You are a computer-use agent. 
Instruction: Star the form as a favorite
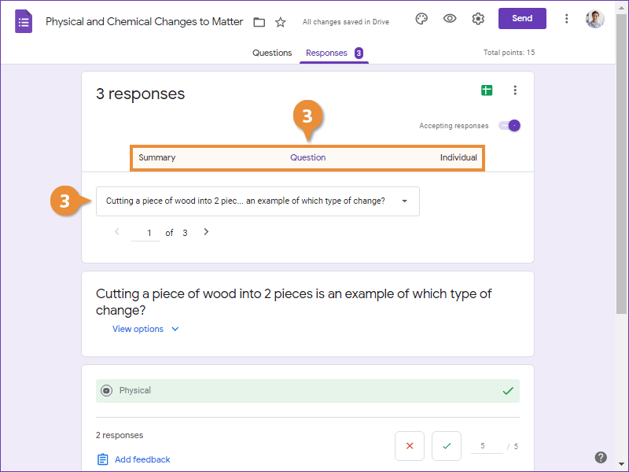coord(280,22)
